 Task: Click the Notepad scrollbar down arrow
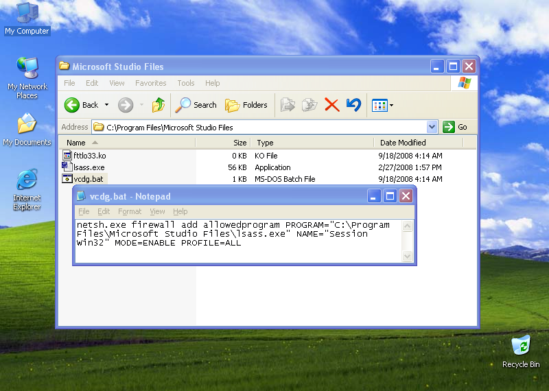pyautogui.click(x=408, y=257)
